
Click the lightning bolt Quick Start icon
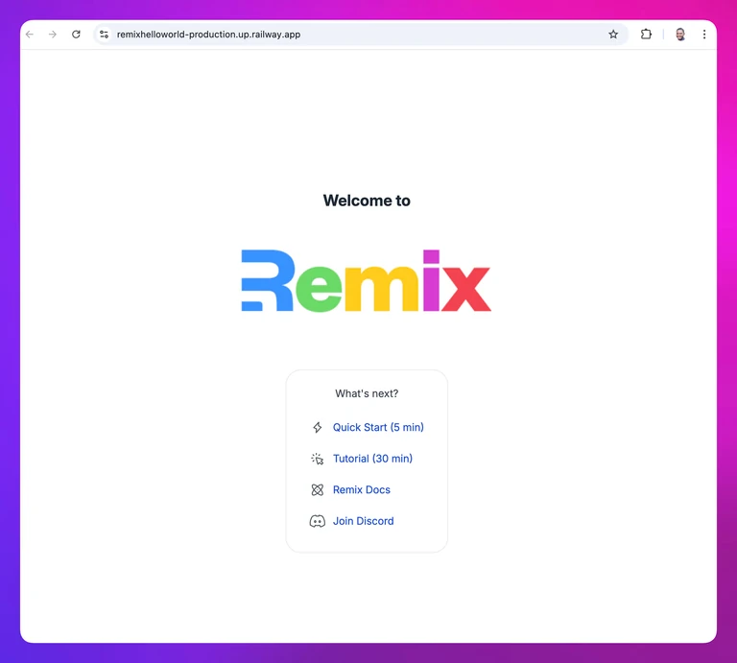coord(318,427)
